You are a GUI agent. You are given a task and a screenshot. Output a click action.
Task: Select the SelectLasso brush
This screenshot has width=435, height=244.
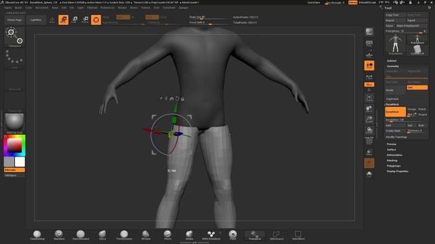coord(277,235)
